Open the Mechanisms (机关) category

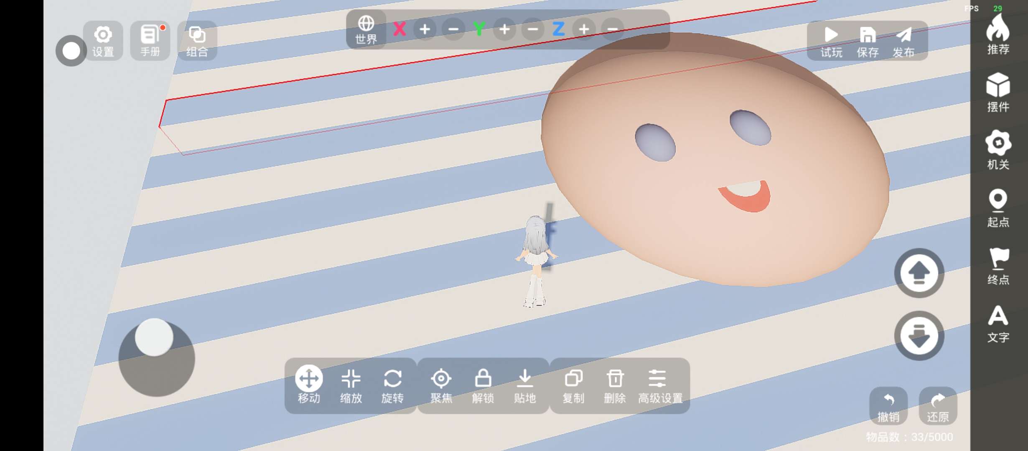[x=998, y=150]
